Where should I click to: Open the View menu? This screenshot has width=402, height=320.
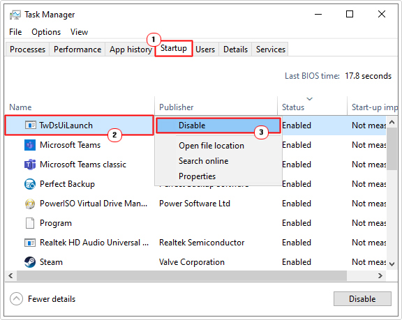point(79,32)
